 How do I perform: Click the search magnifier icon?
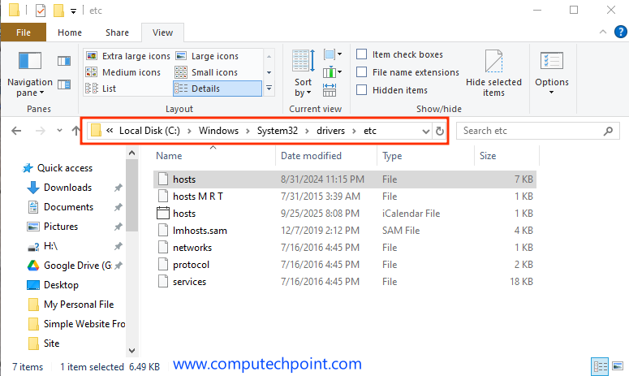607,131
